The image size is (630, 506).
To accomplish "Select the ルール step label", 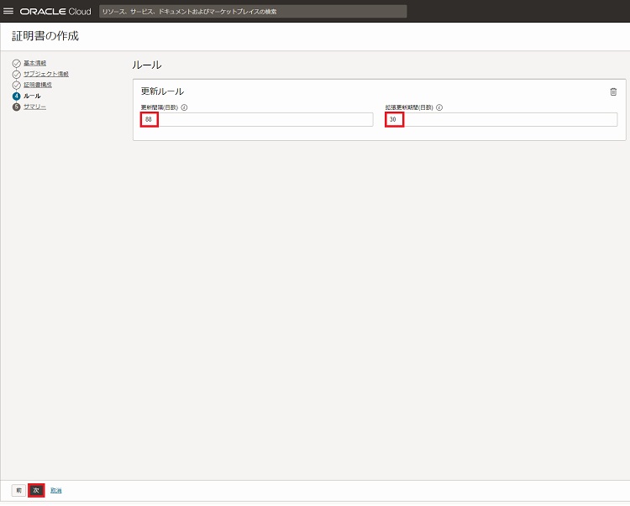I will click(x=32, y=96).
